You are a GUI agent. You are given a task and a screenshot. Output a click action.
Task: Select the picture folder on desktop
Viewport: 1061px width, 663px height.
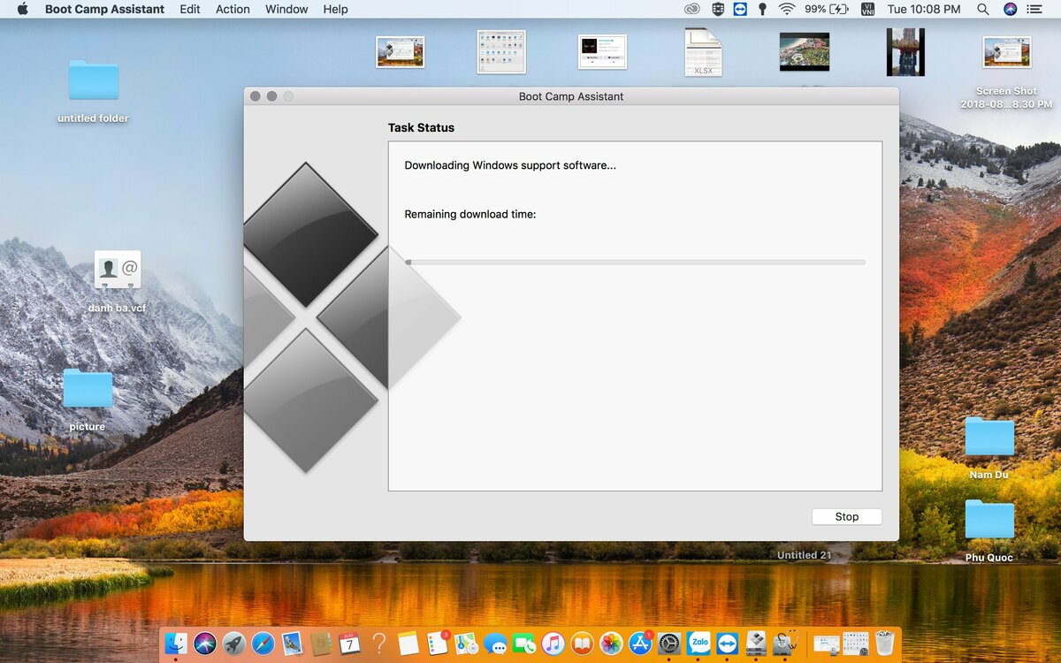point(88,400)
